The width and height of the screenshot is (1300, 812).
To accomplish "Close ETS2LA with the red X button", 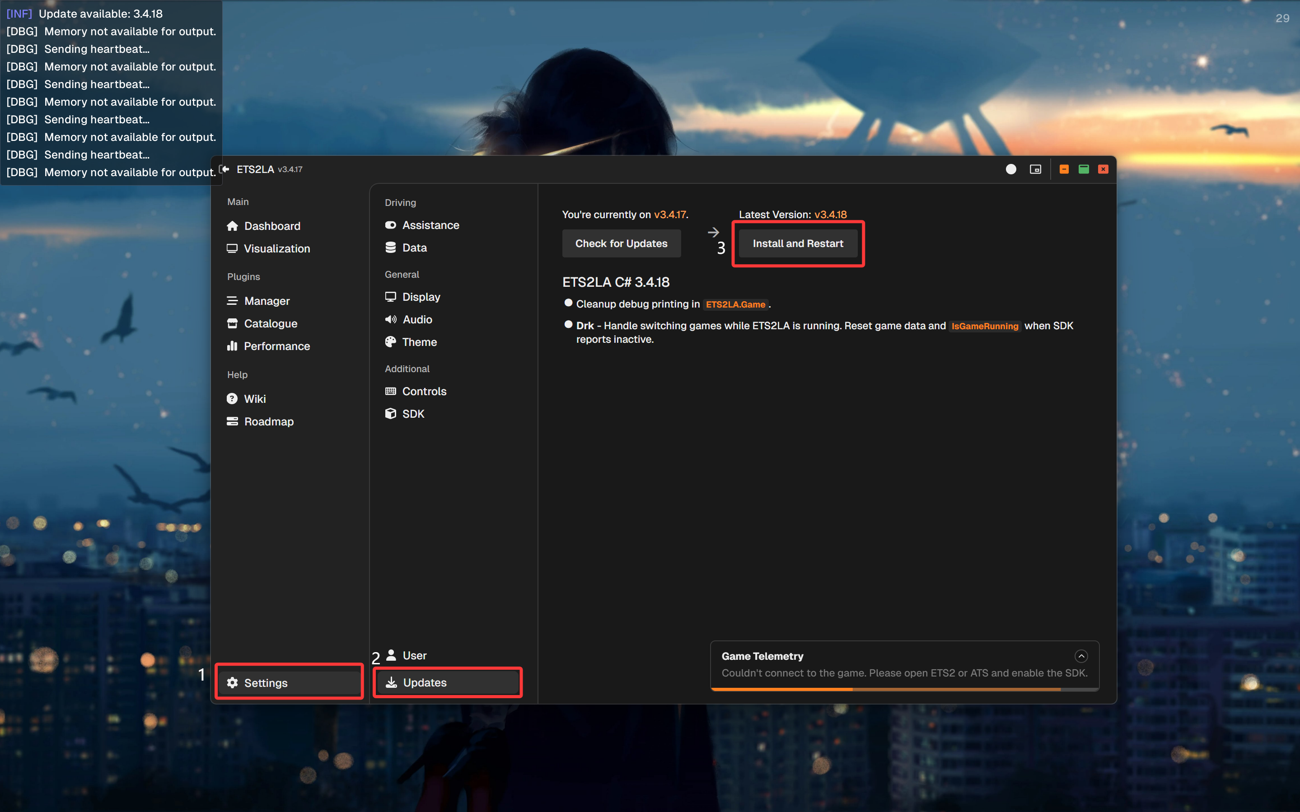I will pos(1103,169).
